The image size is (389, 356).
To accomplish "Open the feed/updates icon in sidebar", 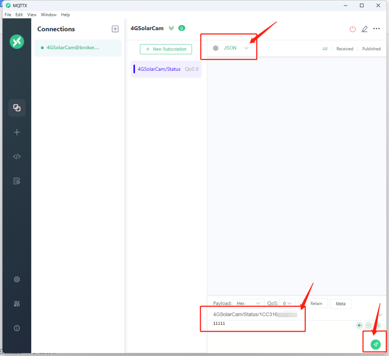I will tap(17, 303).
